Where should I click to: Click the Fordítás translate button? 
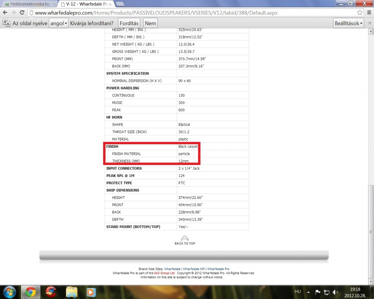point(129,23)
